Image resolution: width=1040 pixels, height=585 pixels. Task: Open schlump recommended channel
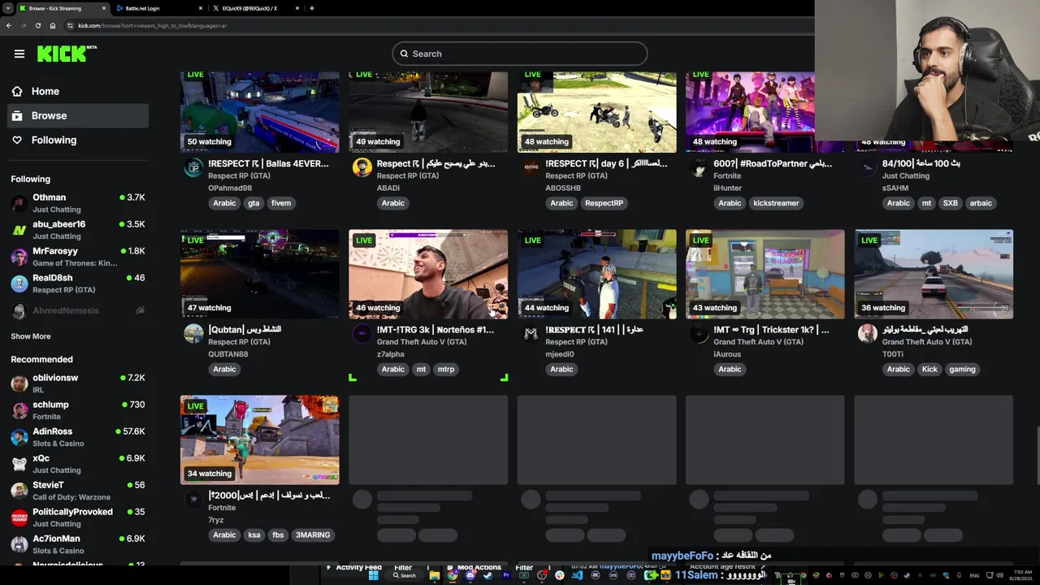[x=78, y=410]
